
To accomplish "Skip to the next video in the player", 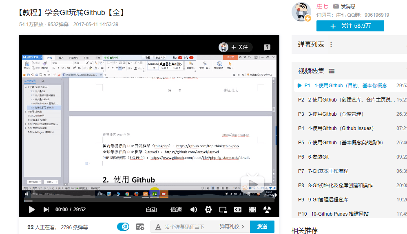I will [x=46, y=210].
